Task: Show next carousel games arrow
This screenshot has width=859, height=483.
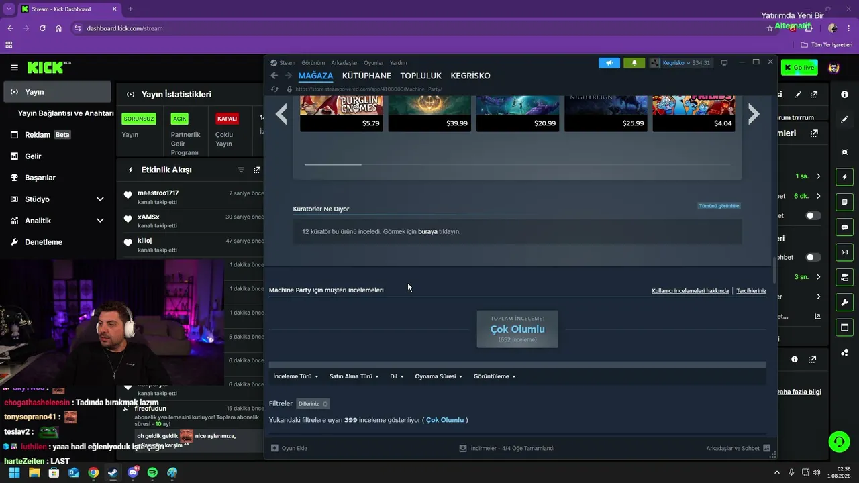Action: pyautogui.click(x=754, y=114)
